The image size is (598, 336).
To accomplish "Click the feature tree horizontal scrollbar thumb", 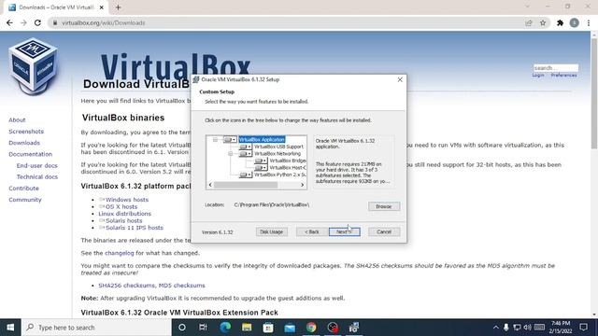I will click(x=246, y=185).
